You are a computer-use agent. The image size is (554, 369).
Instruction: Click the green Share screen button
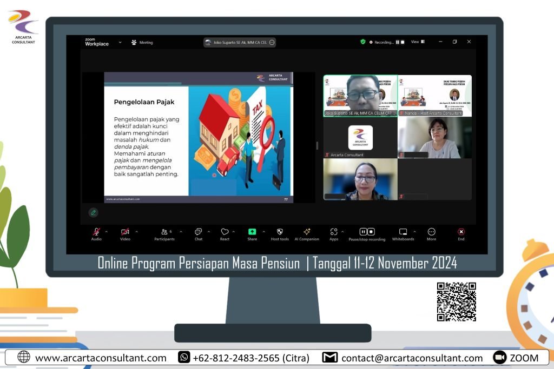[252, 232]
